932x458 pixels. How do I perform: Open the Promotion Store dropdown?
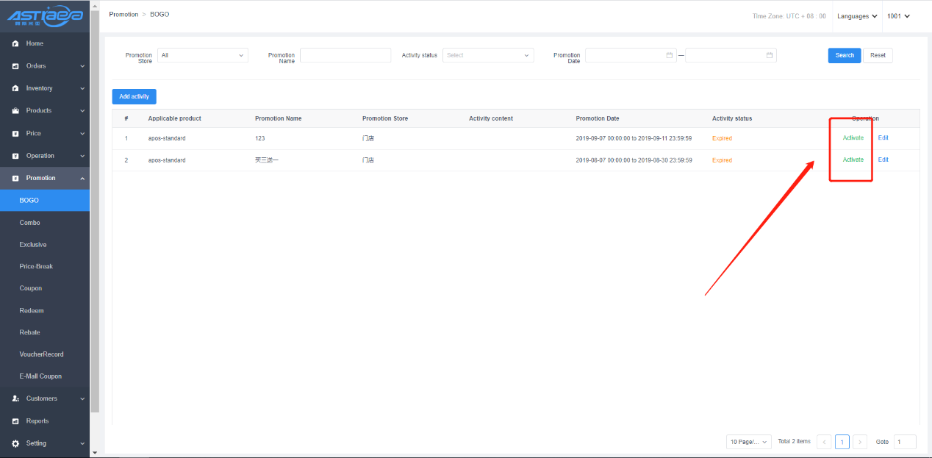(x=203, y=55)
